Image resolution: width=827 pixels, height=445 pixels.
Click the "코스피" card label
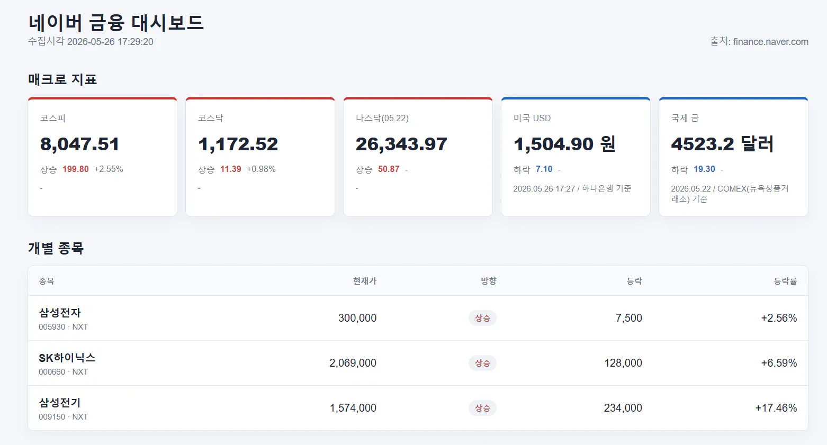click(53, 118)
